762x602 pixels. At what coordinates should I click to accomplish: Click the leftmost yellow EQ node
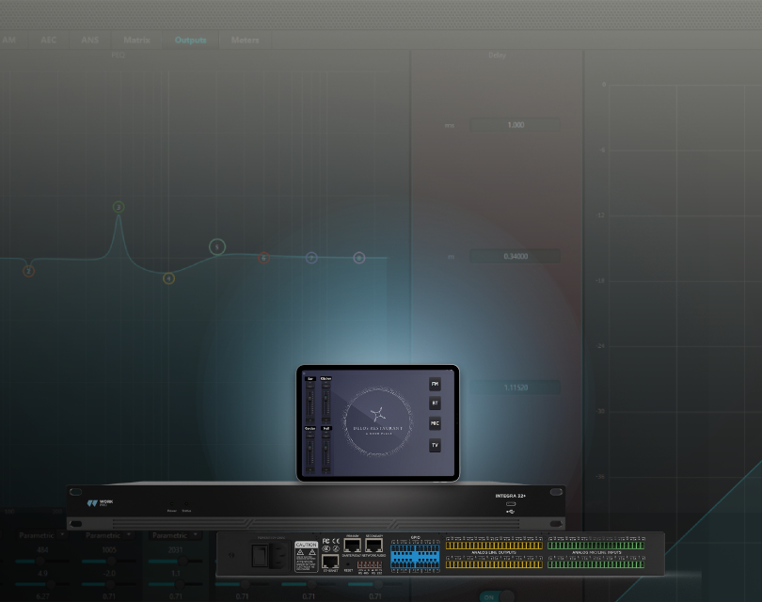pos(29,271)
